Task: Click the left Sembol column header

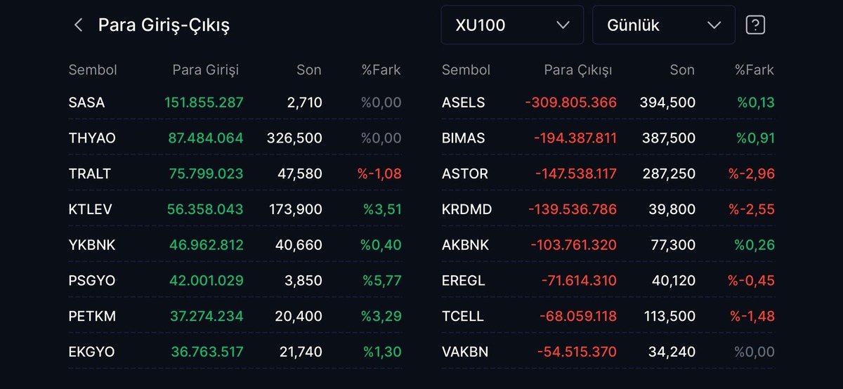Action: click(x=93, y=70)
